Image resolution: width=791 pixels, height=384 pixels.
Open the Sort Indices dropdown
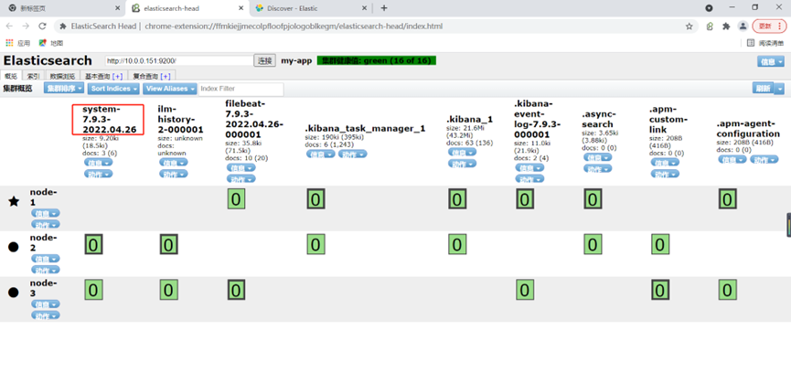click(x=114, y=89)
